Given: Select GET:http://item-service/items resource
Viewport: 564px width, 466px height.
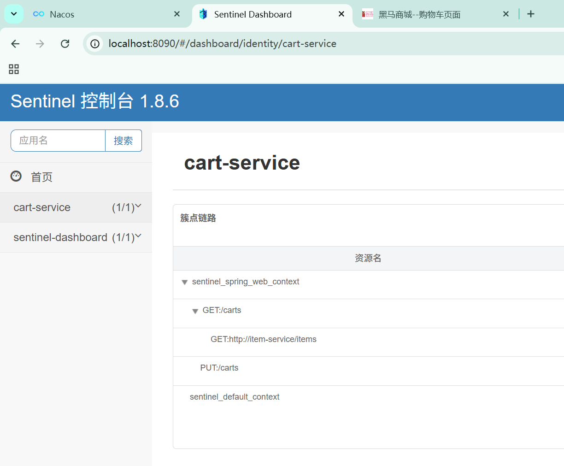Looking at the screenshot, I should pos(264,339).
